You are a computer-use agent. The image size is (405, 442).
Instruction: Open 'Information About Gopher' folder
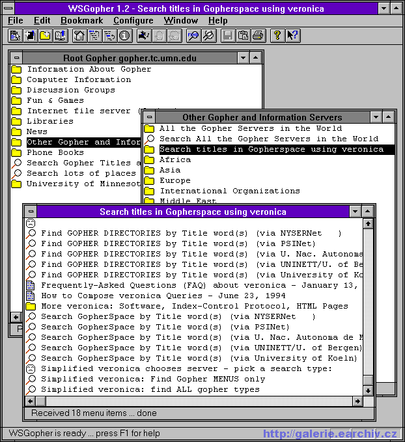[x=89, y=70]
